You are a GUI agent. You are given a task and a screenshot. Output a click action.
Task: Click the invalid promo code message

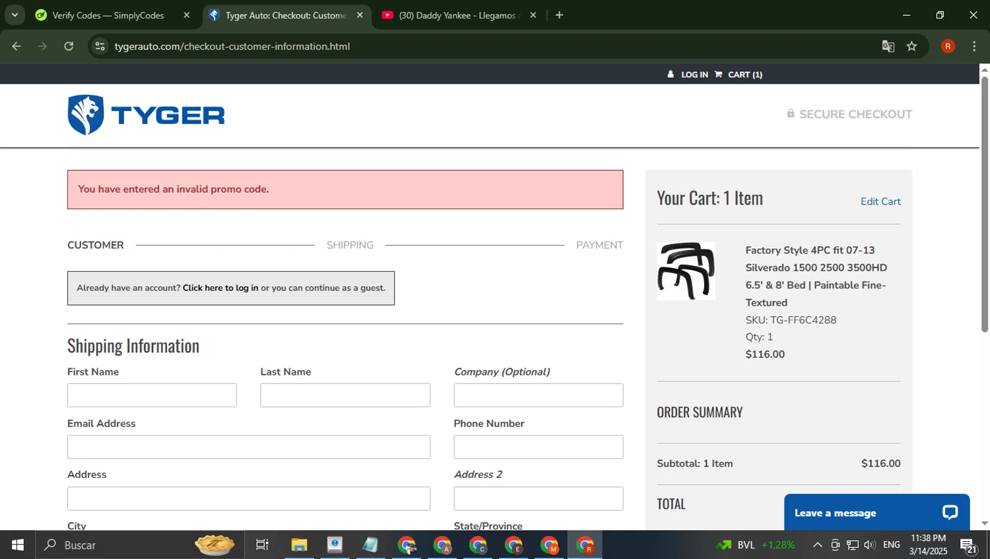pyautogui.click(x=345, y=189)
